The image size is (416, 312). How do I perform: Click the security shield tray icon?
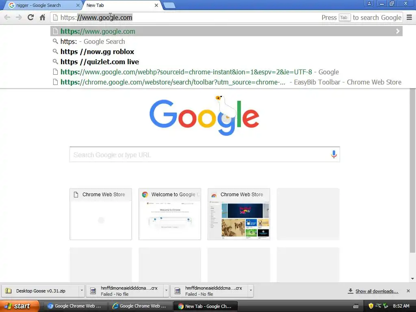click(371, 306)
